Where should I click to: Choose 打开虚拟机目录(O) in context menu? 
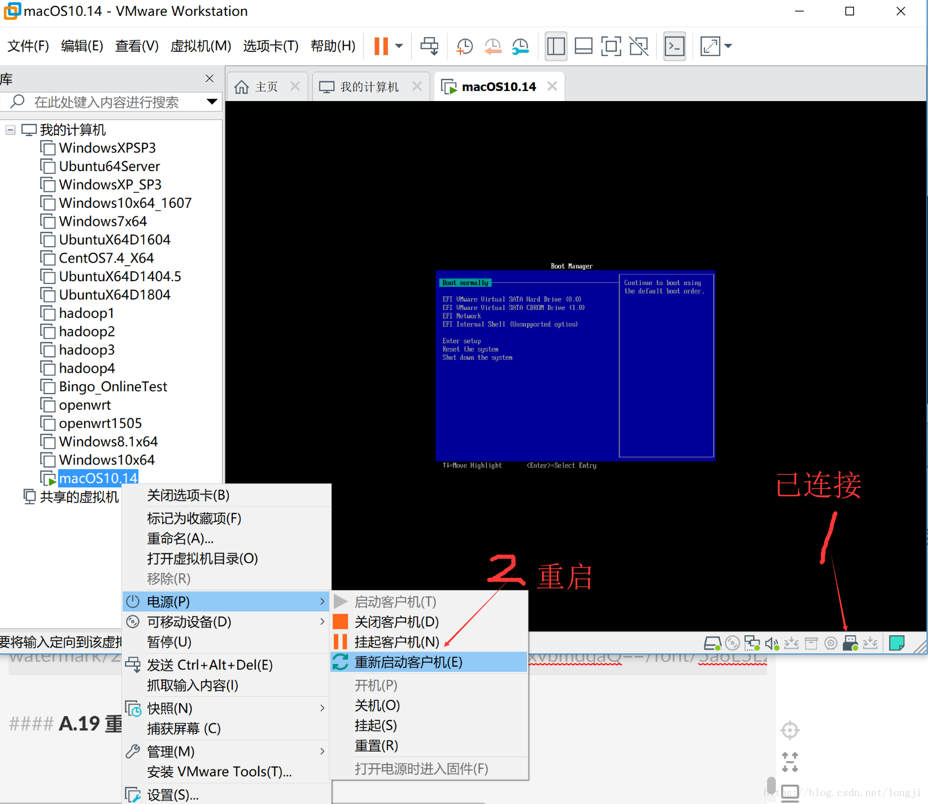pos(226,558)
